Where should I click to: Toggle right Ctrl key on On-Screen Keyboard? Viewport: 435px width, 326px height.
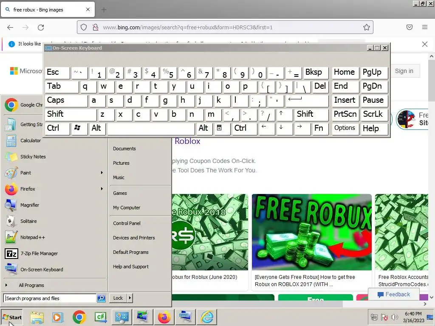point(244,128)
